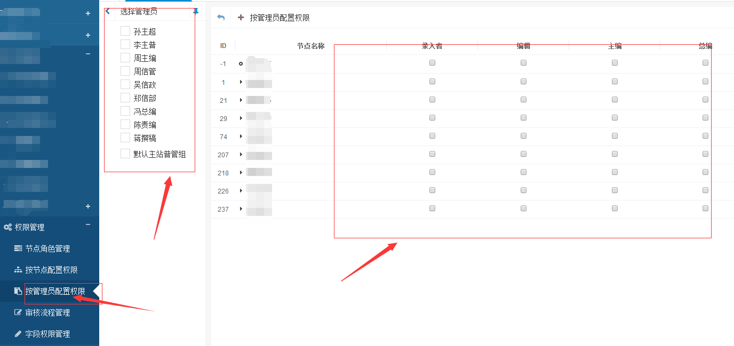Click the 编辑 column header
Screen dimensions: 734x346
click(x=523, y=46)
